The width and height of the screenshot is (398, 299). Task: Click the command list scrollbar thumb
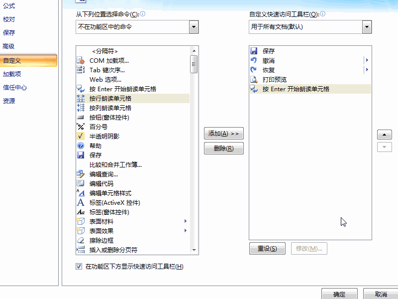(x=194, y=64)
